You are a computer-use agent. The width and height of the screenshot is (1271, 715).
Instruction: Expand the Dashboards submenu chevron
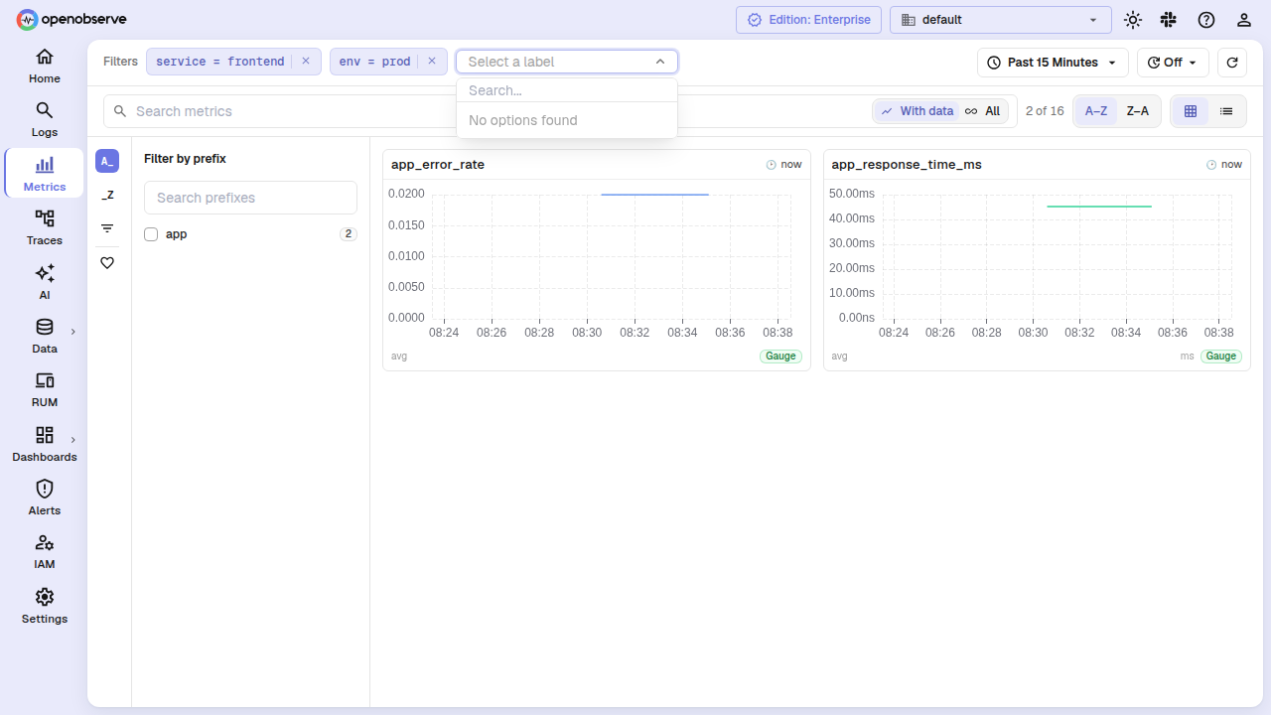[72, 440]
